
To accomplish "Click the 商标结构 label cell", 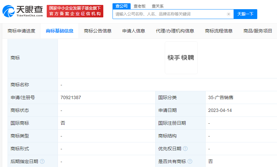I will click(x=180, y=136).
